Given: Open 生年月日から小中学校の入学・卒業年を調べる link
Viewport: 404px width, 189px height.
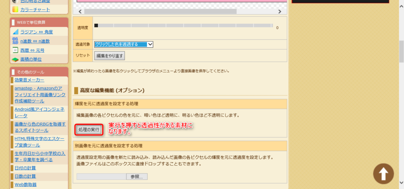Looking at the screenshot, I should coord(40,157).
